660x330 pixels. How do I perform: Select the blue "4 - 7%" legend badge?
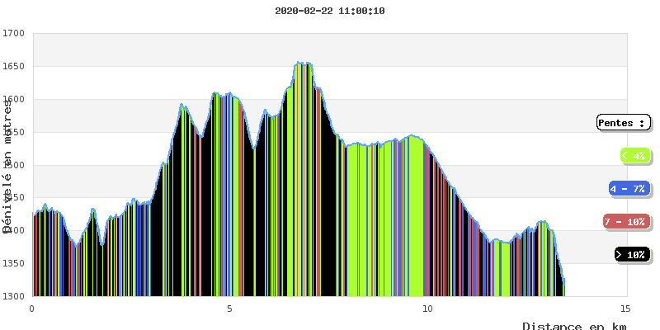click(628, 189)
